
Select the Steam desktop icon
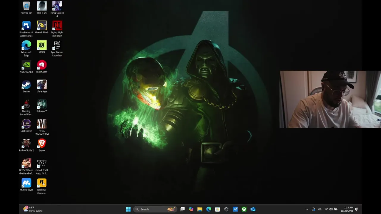click(26, 86)
